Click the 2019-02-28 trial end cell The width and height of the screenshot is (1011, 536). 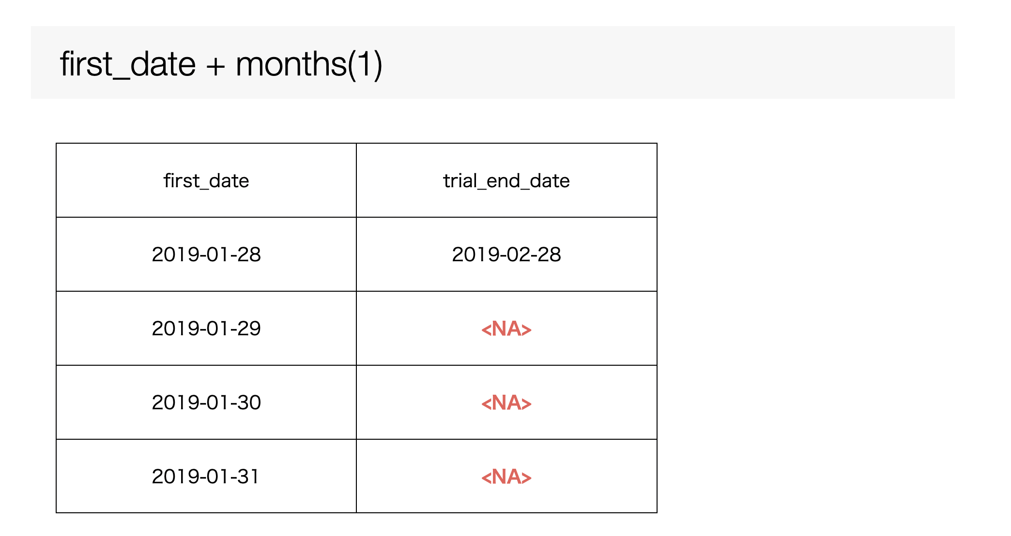506,254
